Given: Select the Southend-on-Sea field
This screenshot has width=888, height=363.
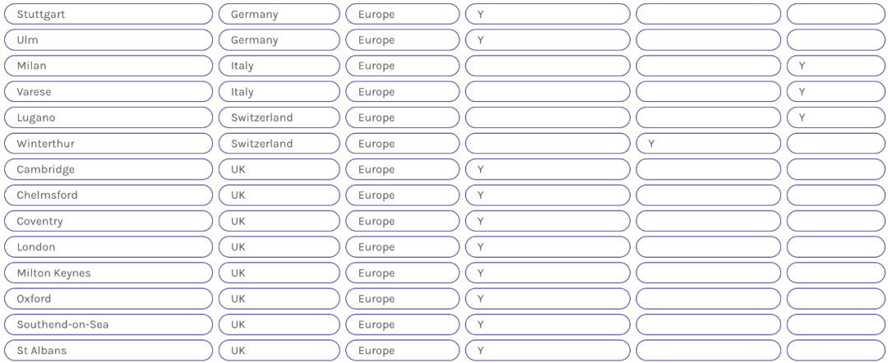Looking at the screenshot, I should (x=109, y=324).
